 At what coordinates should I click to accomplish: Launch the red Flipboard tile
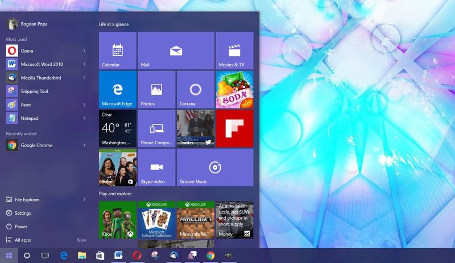tap(234, 128)
